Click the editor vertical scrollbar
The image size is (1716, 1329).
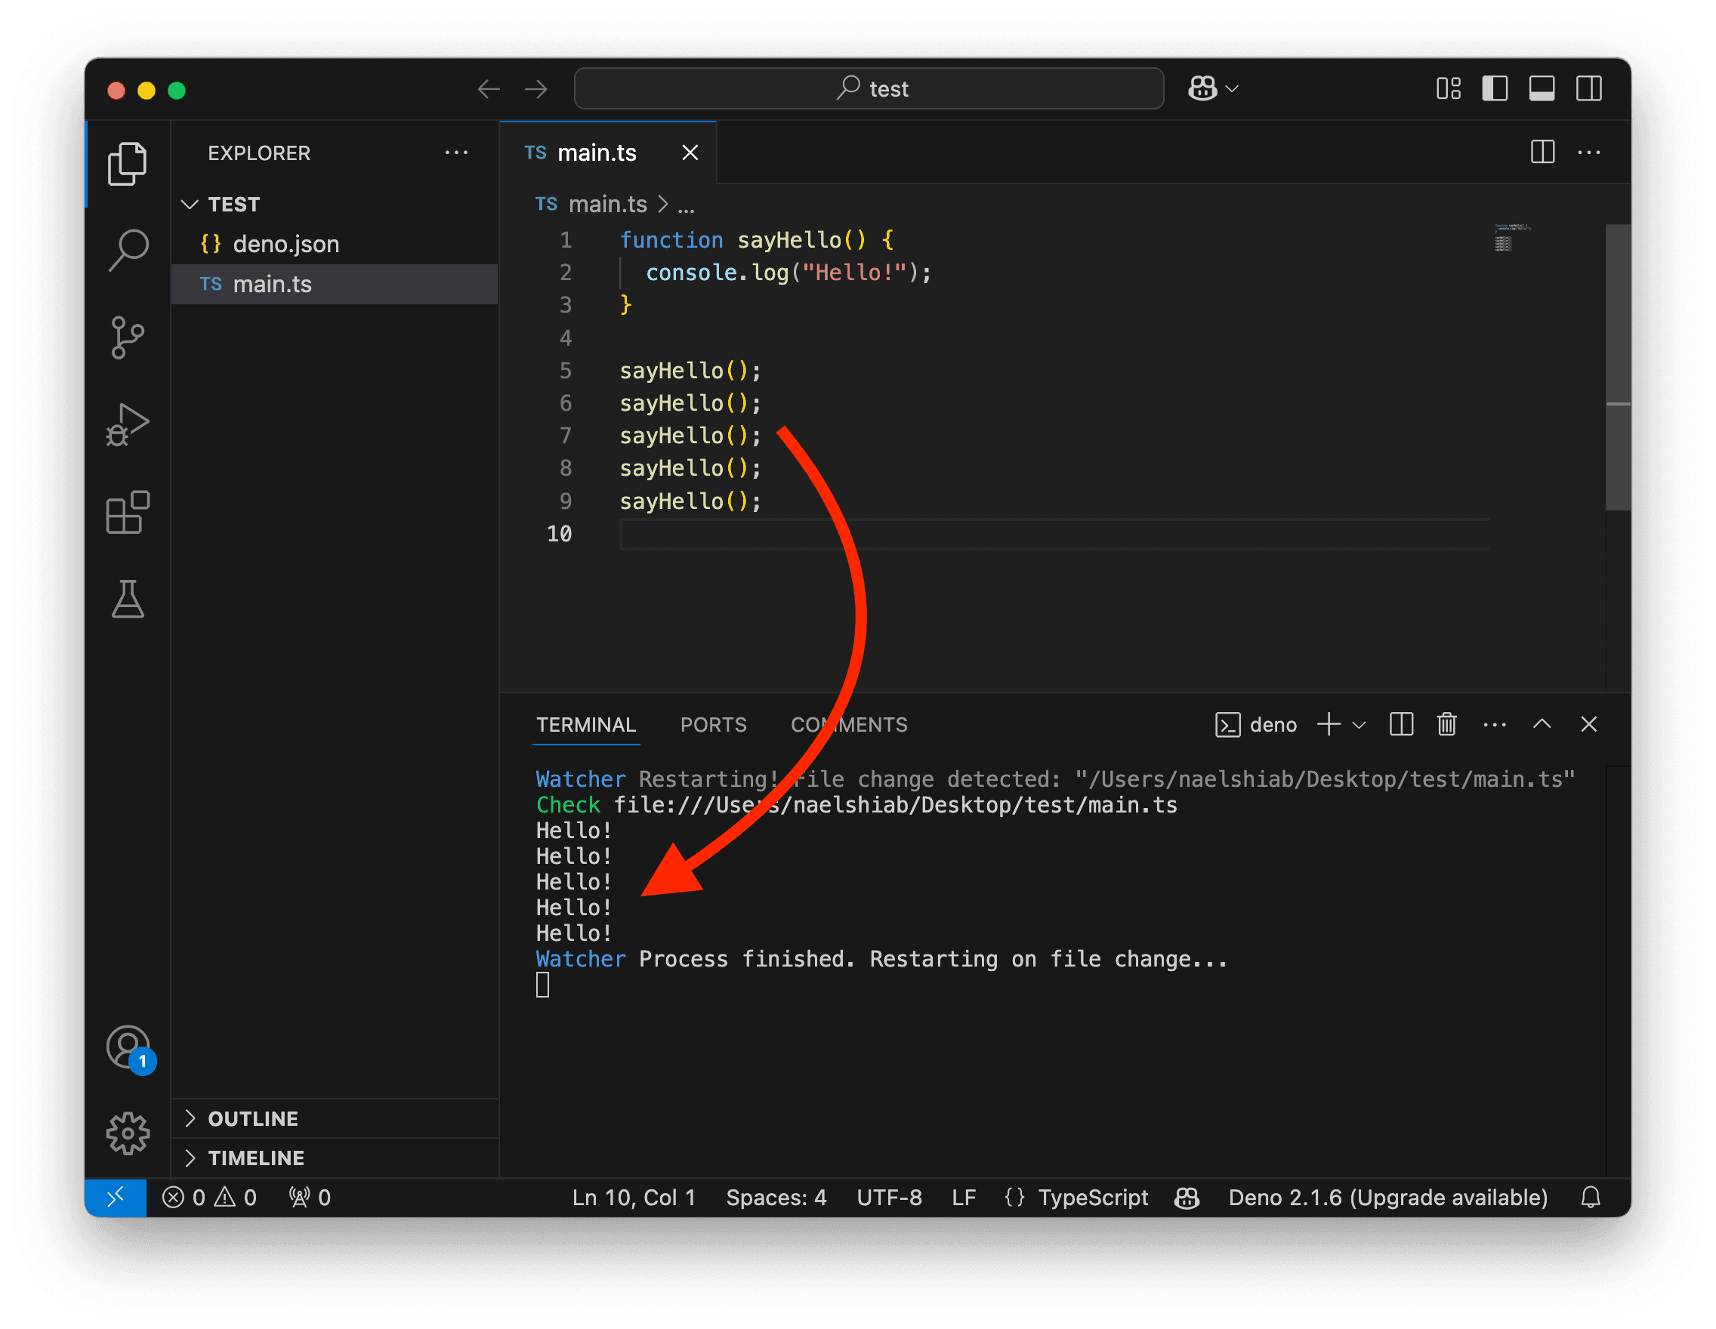tap(1618, 368)
